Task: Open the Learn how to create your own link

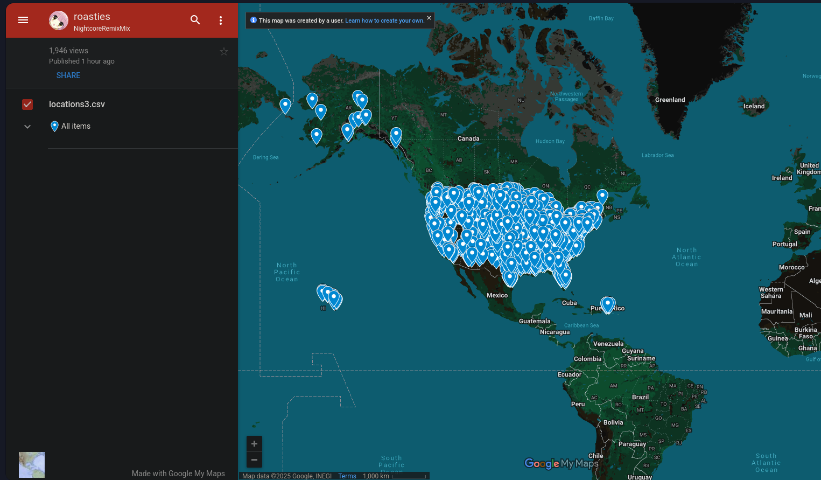Action: (x=384, y=20)
